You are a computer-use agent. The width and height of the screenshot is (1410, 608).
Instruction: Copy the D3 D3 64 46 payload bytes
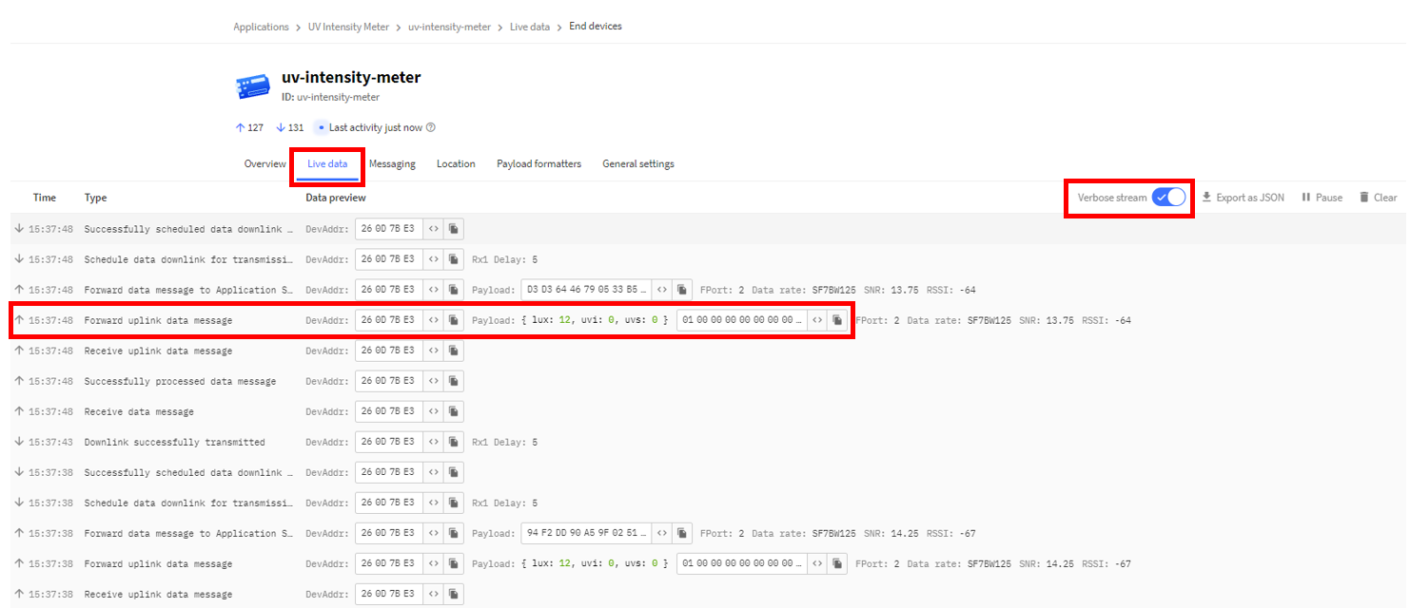[682, 290]
